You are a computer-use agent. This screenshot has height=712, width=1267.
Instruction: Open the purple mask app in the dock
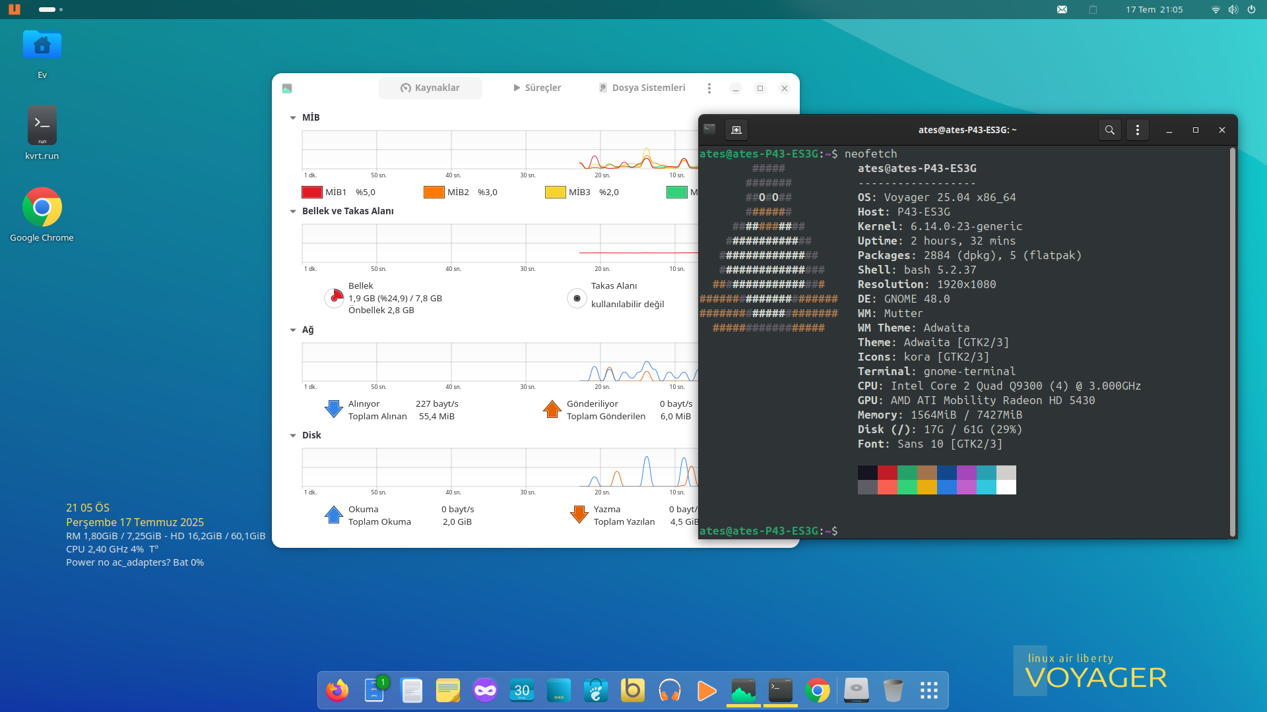pos(485,690)
